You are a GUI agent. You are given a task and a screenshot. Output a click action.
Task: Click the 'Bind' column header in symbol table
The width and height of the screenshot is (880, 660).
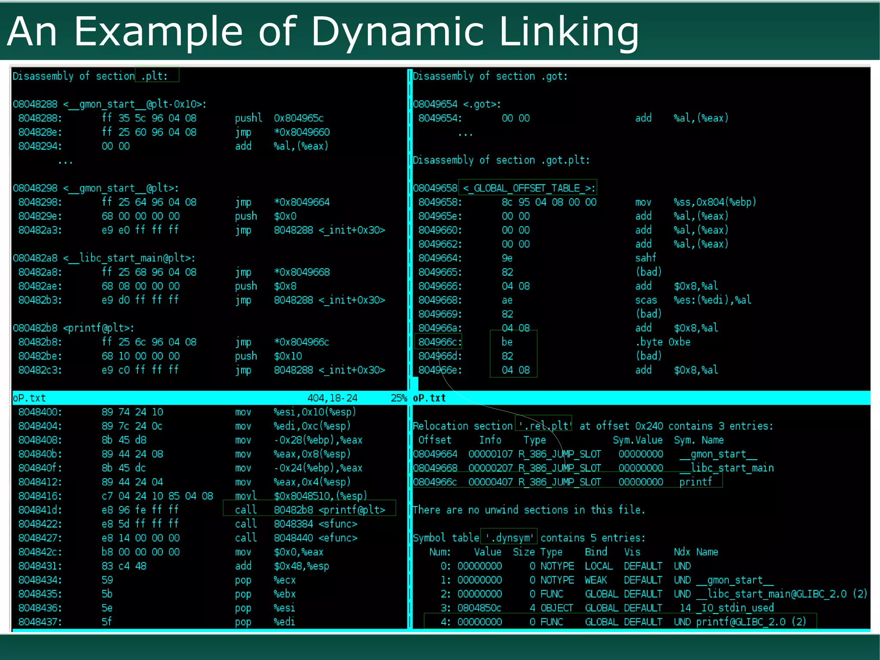596,552
